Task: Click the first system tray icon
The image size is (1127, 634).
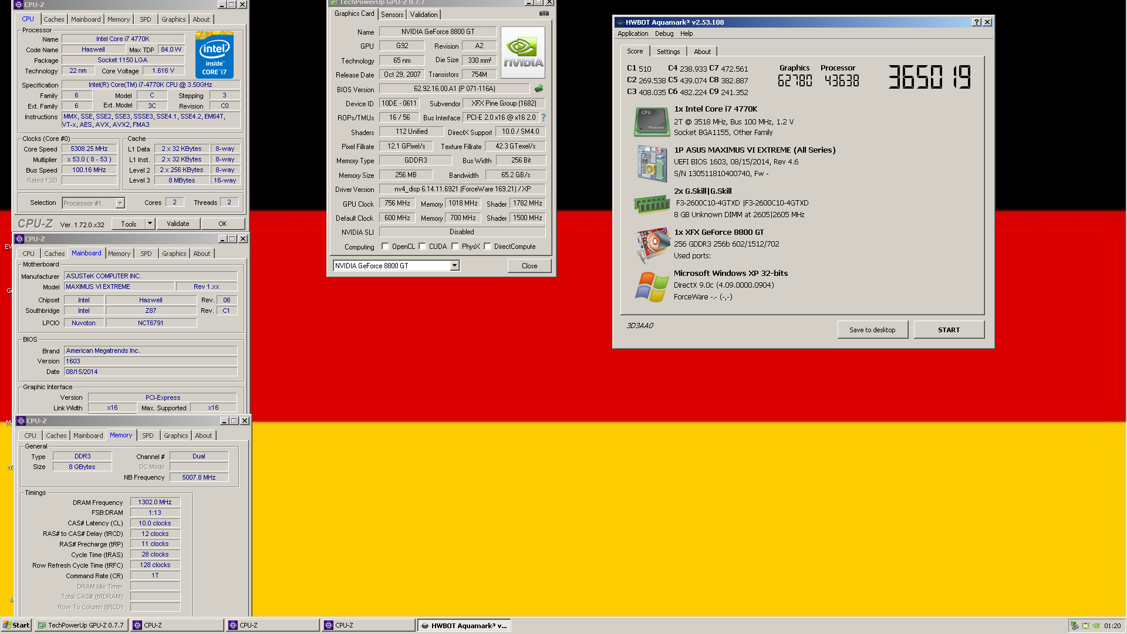Action: (1074, 626)
